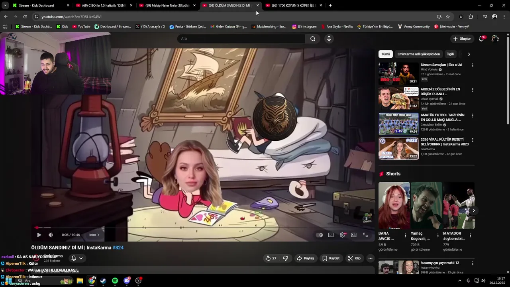510x287 pixels.
Task: Open File Explorer from the taskbar
Action: pos(80,281)
